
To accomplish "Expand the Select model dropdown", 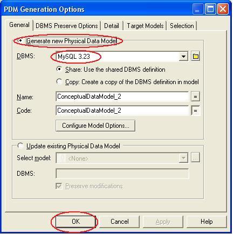I will click(183, 158).
